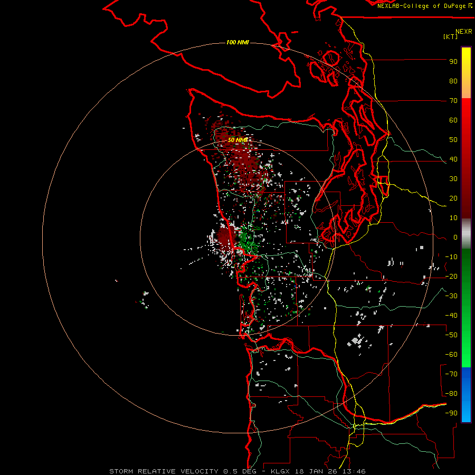
Task: Click the red band of the velocity scale
Action: 466,158
